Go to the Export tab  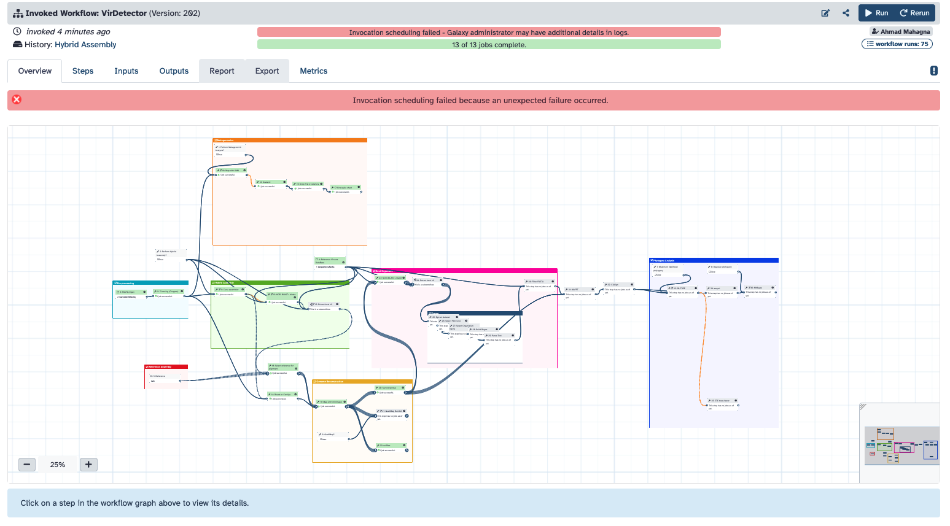pos(267,71)
